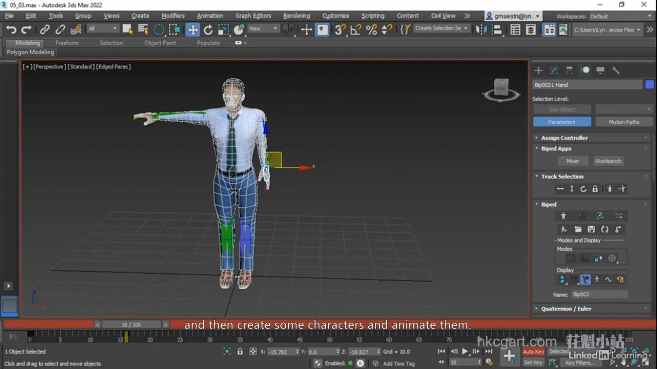This screenshot has width=657, height=369.
Task: Click the Workbench button
Action: [x=608, y=161]
